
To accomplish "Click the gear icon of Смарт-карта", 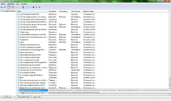I will [x=18, y=32].
